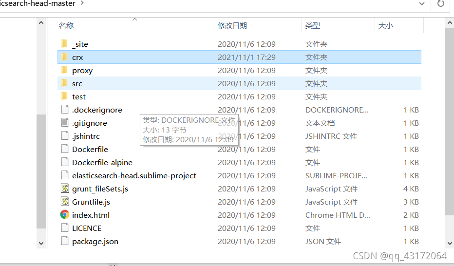Click the .dockerignore file icon
The width and height of the screenshot is (454, 266).
(x=65, y=110)
